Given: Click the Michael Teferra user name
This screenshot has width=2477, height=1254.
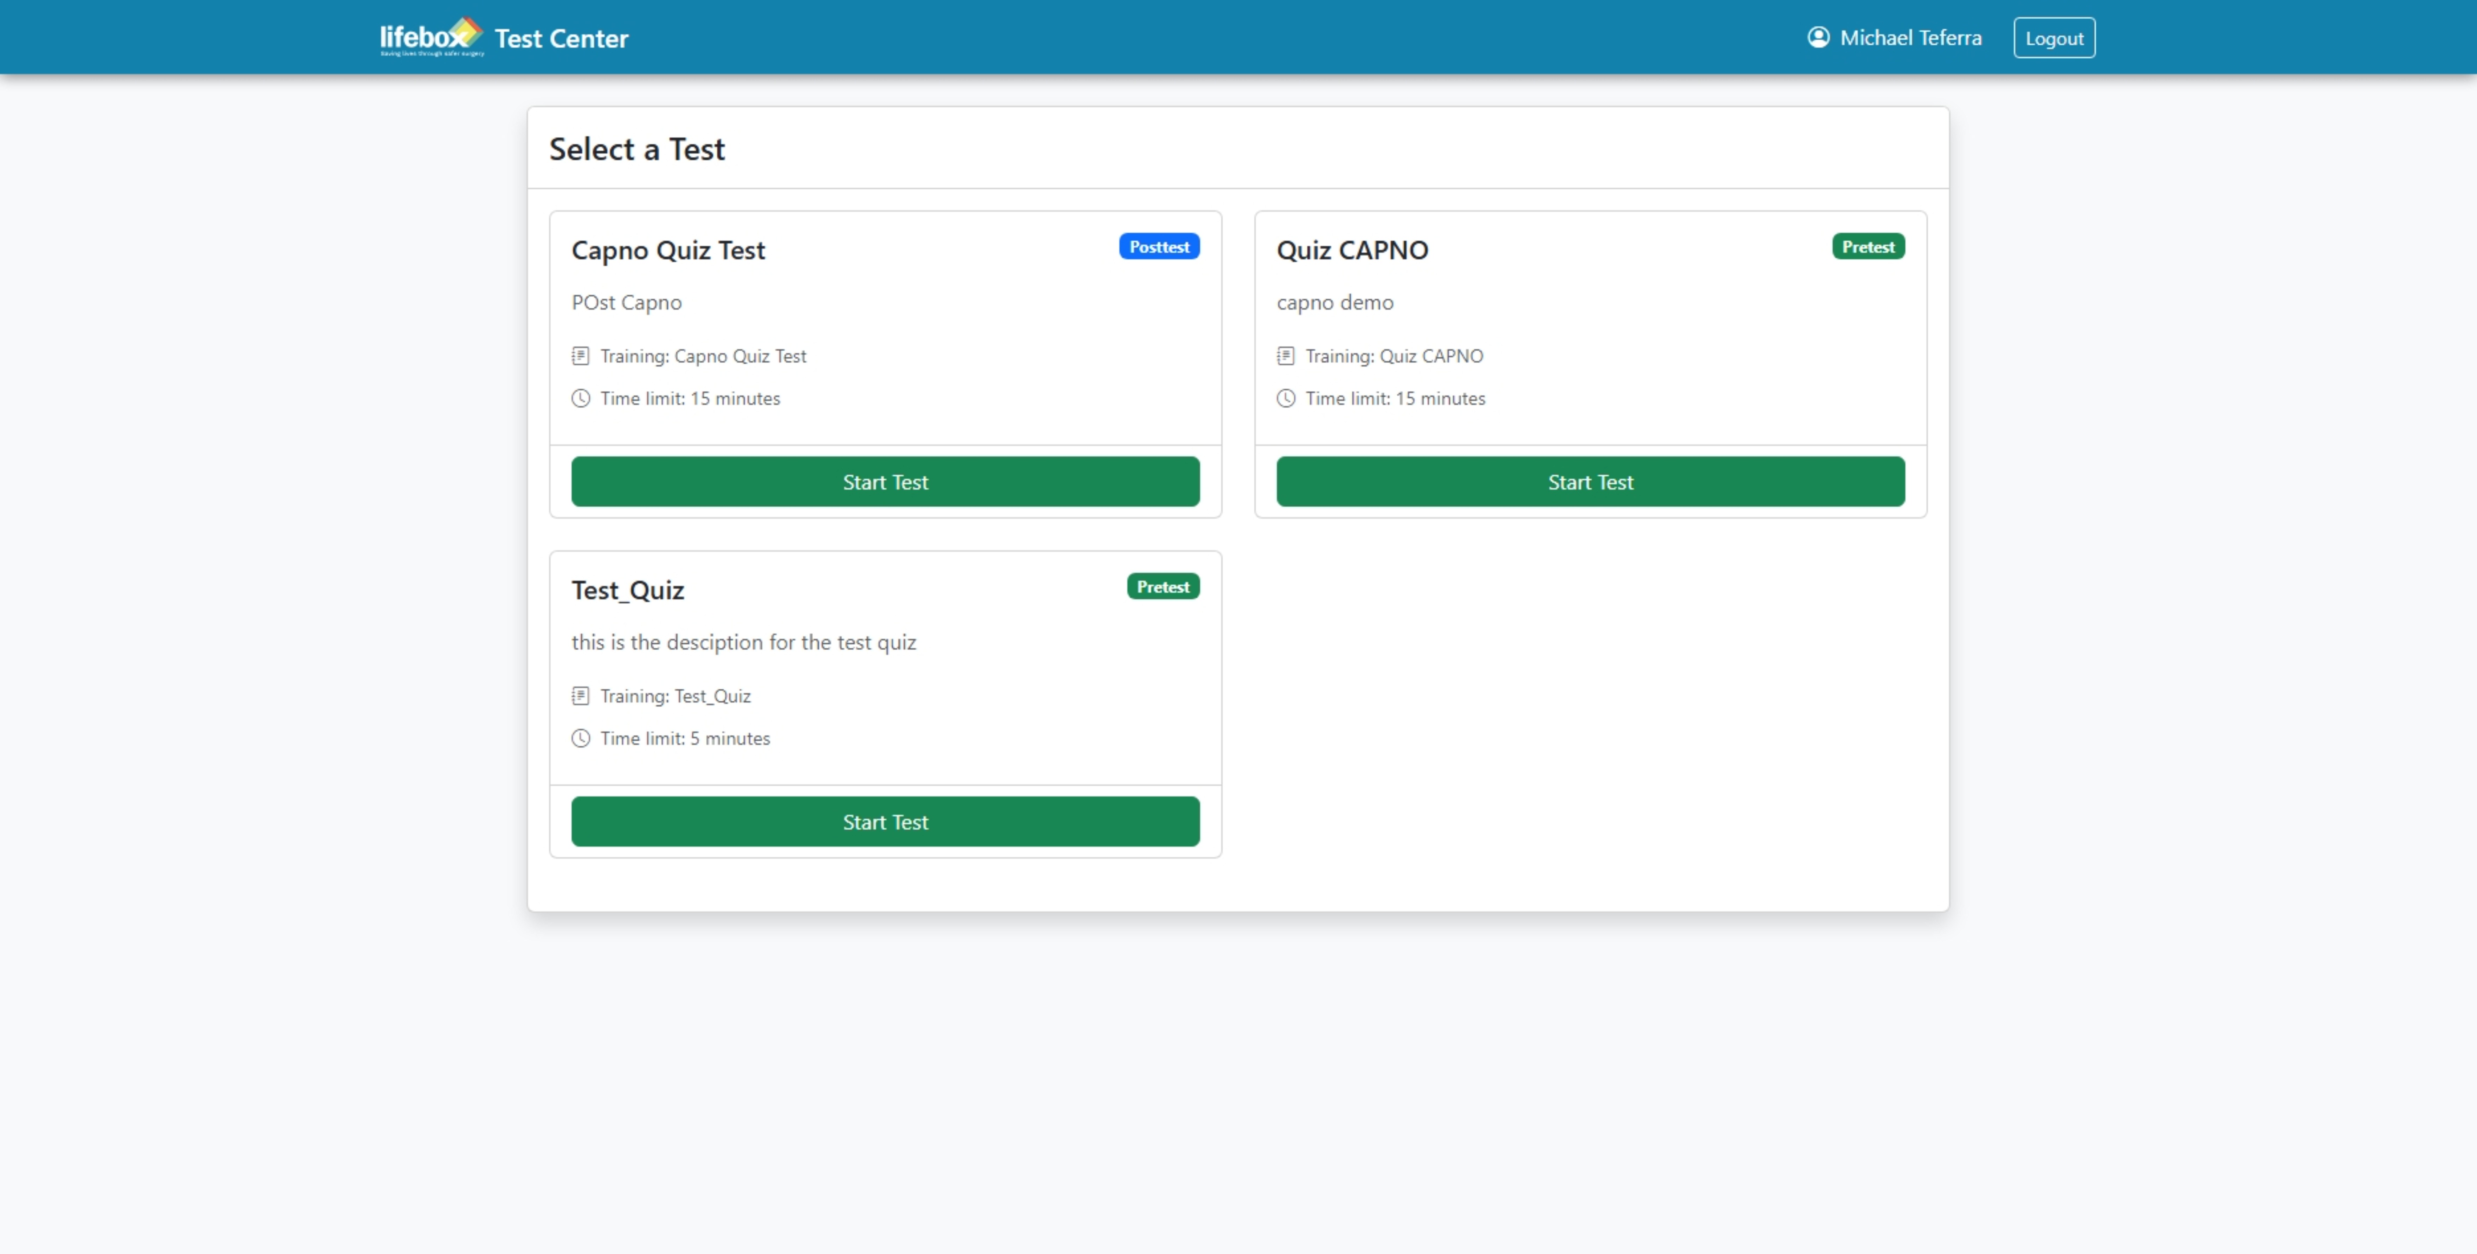Looking at the screenshot, I should pyautogui.click(x=1910, y=38).
